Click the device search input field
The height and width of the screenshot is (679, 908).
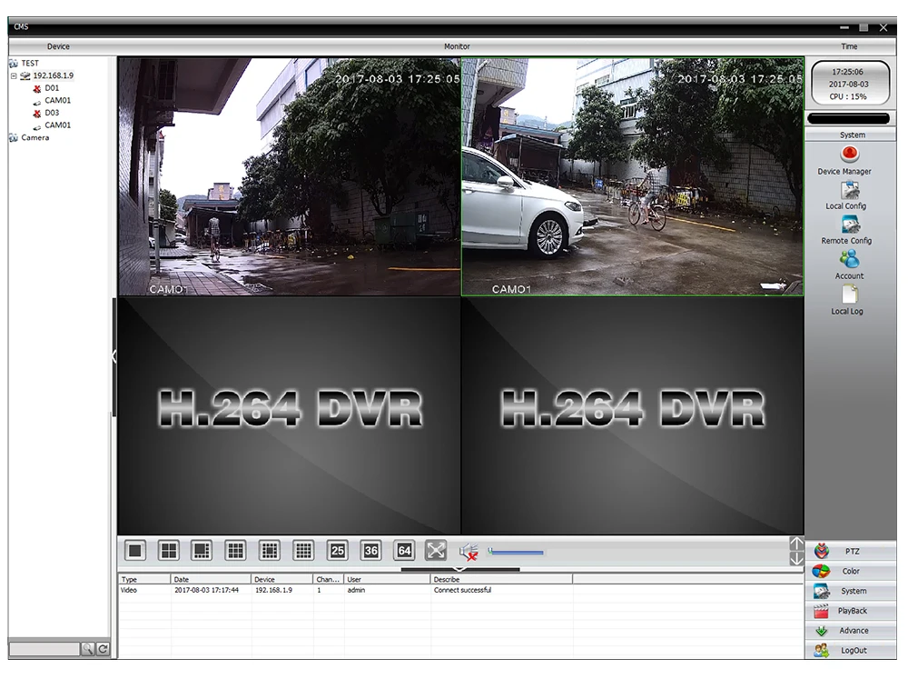coord(44,648)
